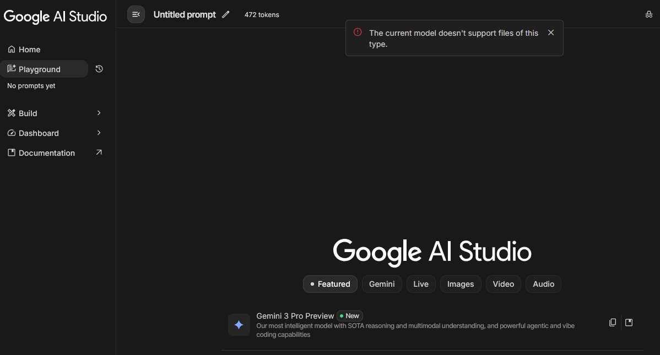The width and height of the screenshot is (660, 355).
Task: Switch to the Live model filter
Action: coord(421,284)
